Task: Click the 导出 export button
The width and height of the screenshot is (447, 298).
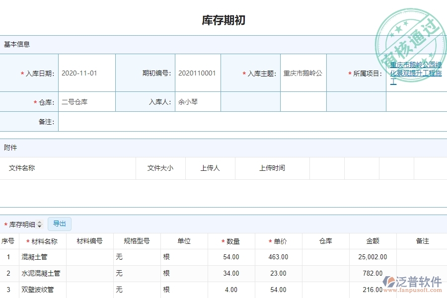Action: [59, 223]
